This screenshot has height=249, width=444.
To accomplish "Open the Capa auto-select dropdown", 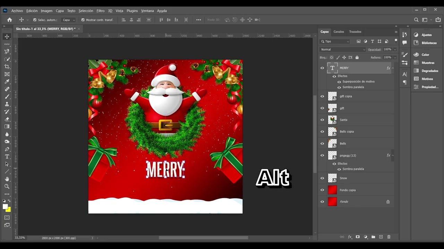I will (68, 20).
